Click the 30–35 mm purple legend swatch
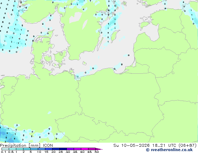The height and width of the screenshot is (153, 198). pos(70,149)
